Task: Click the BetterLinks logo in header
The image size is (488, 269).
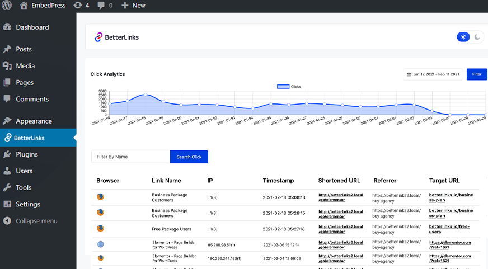Action: coord(117,37)
